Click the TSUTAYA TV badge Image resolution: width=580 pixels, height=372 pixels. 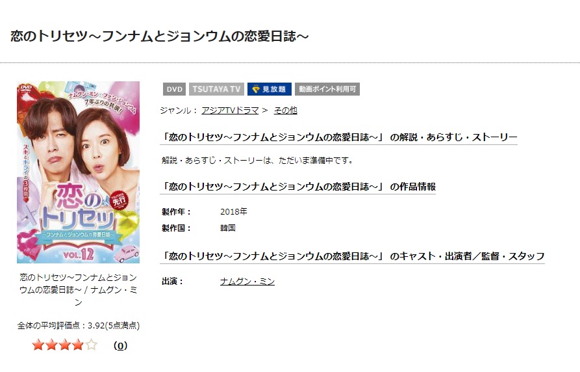point(216,89)
